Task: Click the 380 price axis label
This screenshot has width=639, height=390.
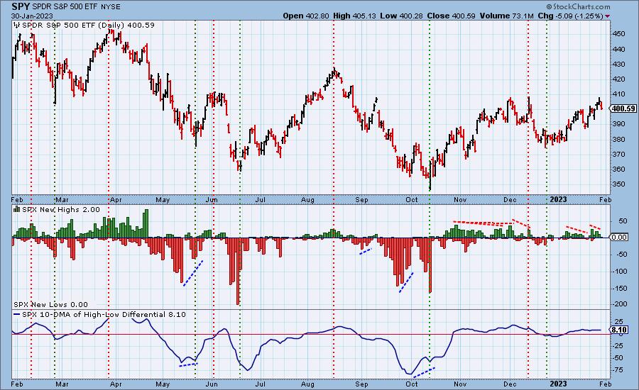Action: [x=619, y=139]
